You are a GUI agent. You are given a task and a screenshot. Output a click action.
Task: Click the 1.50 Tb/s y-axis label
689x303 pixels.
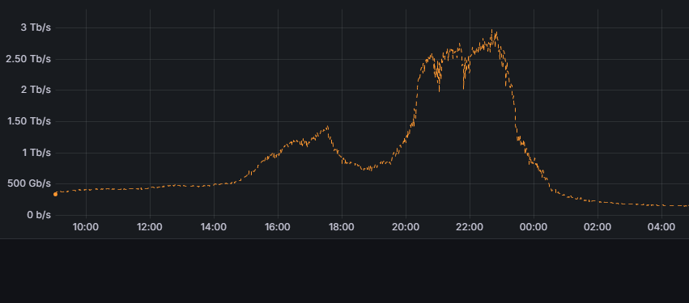coord(29,121)
